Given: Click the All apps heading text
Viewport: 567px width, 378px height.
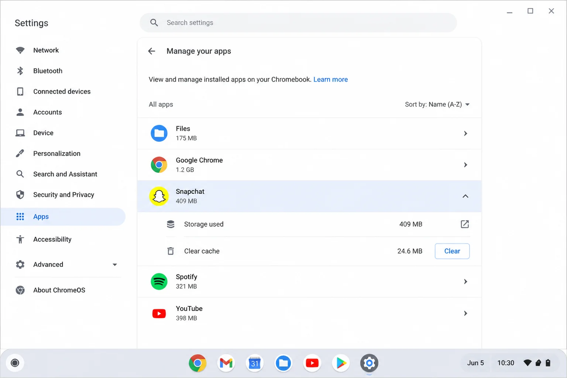Looking at the screenshot, I should coord(161,104).
